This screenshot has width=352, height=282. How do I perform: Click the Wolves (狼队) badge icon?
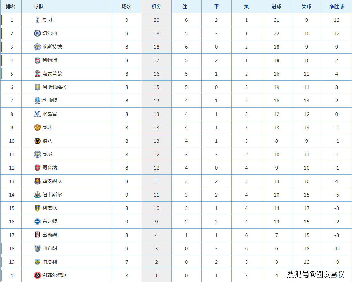(37, 141)
